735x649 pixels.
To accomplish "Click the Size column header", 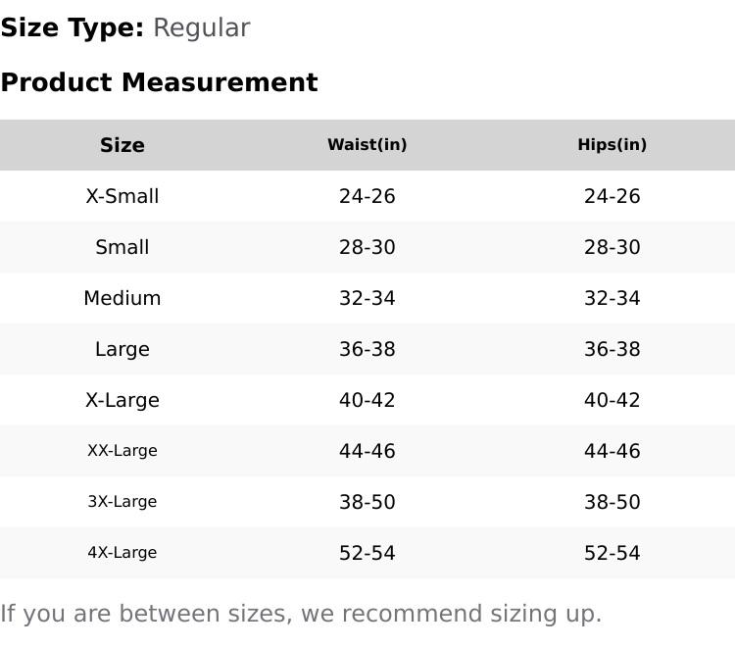I will pyautogui.click(x=122, y=145).
